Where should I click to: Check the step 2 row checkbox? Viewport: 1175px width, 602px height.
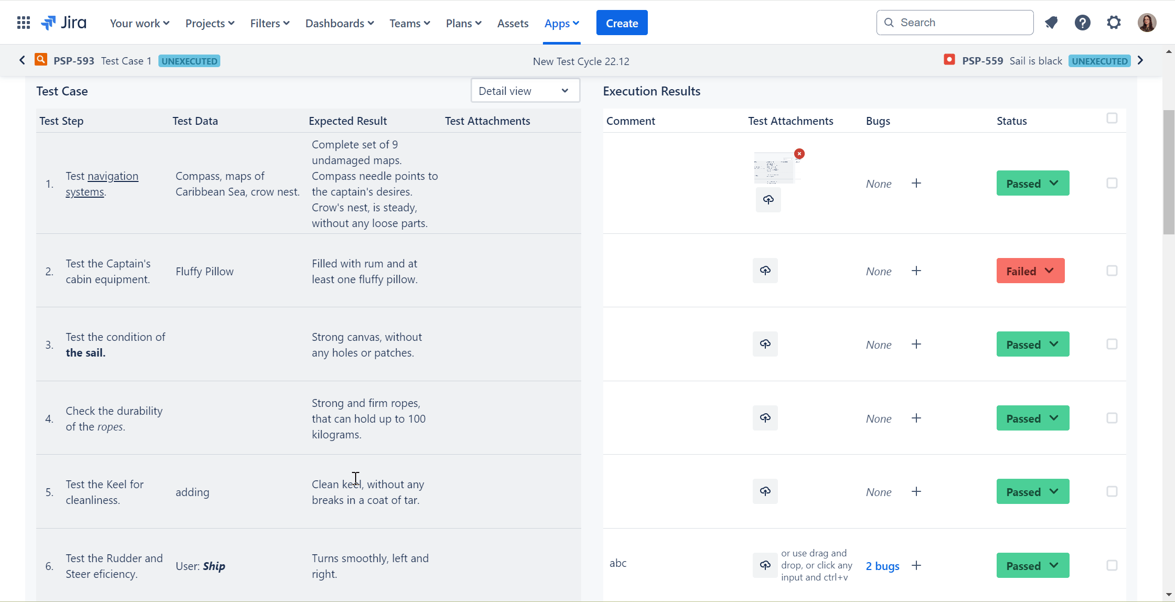1112,271
